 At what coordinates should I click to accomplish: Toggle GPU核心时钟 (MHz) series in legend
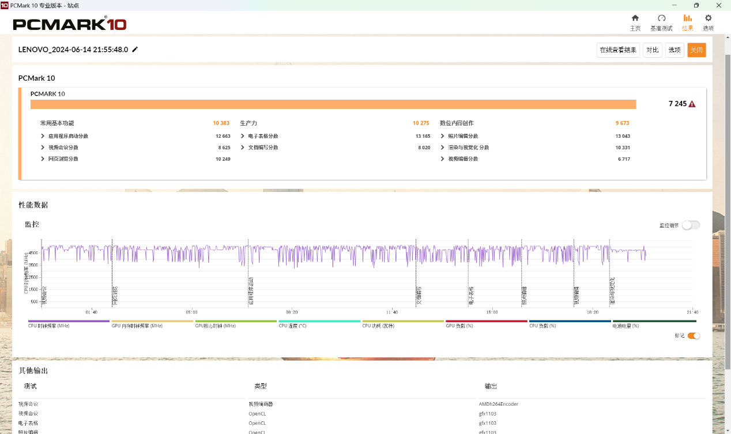(236, 323)
